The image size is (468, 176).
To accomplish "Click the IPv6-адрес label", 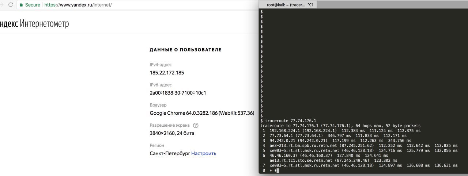I will (x=161, y=85).
